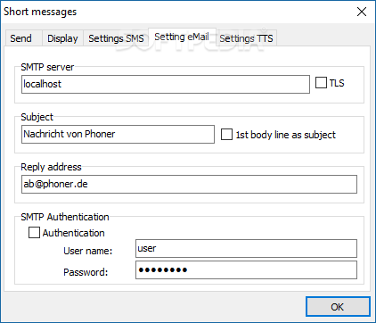Viewport: 376px width, 323px height.
Task: Focus the User name field
Action: point(246,248)
